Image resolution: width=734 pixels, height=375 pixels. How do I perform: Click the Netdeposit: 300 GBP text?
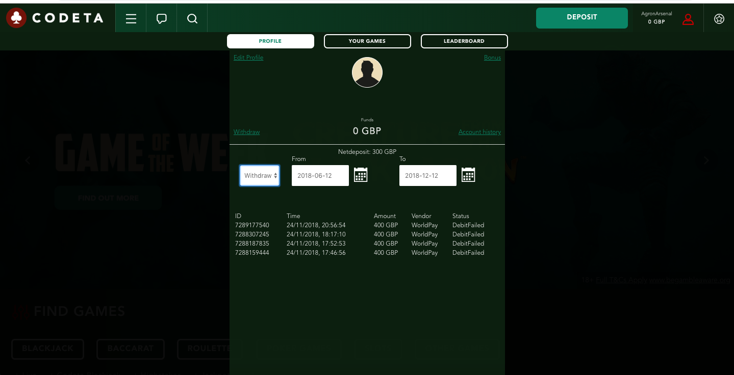[x=367, y=152]
